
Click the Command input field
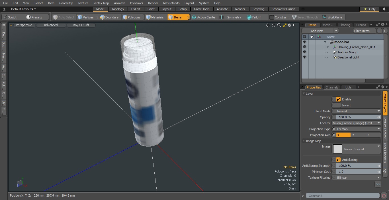(343, 196)
